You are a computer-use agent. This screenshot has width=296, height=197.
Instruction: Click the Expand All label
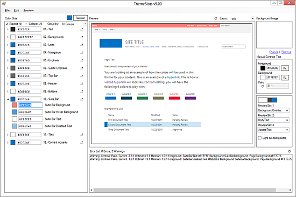pyautogui.click(x=16, y=24)
